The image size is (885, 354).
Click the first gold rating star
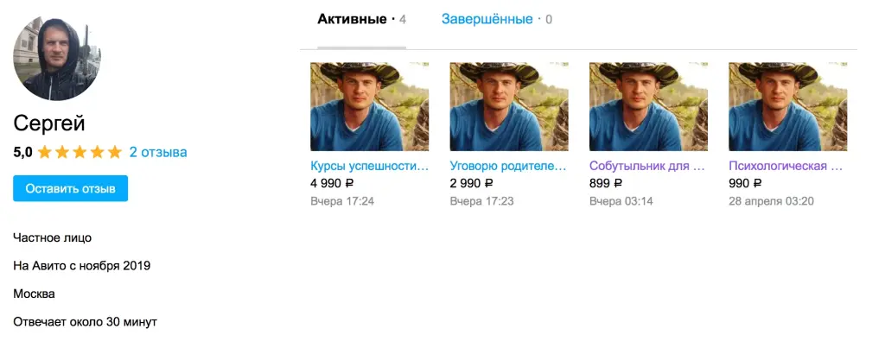tap(45, 153)
